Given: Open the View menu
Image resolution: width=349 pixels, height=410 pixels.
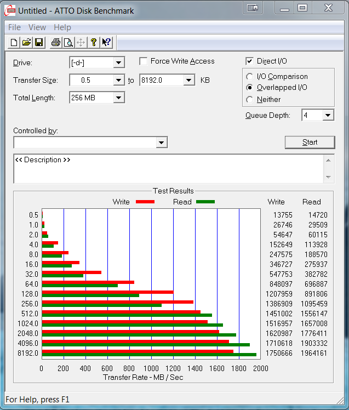Looking at the screenshot, I should point(37,27).
